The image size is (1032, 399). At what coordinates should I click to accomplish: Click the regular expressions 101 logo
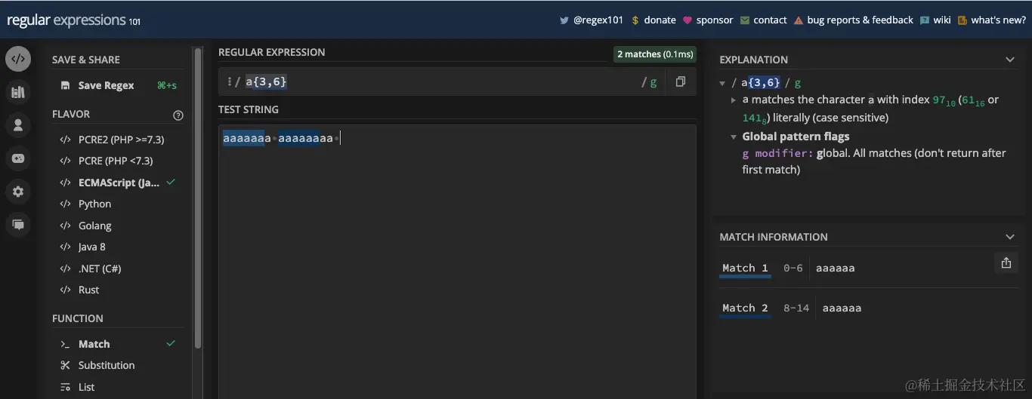click(x=74, y=20)
